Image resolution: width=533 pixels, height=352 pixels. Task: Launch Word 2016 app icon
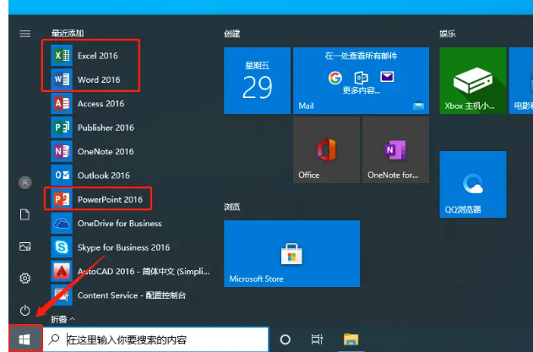pos(62,79)
